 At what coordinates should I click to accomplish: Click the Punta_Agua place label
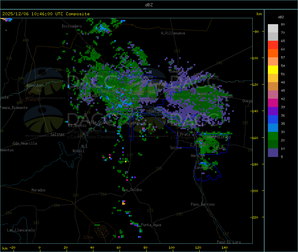pyautogui.click(x=151, y=225)
